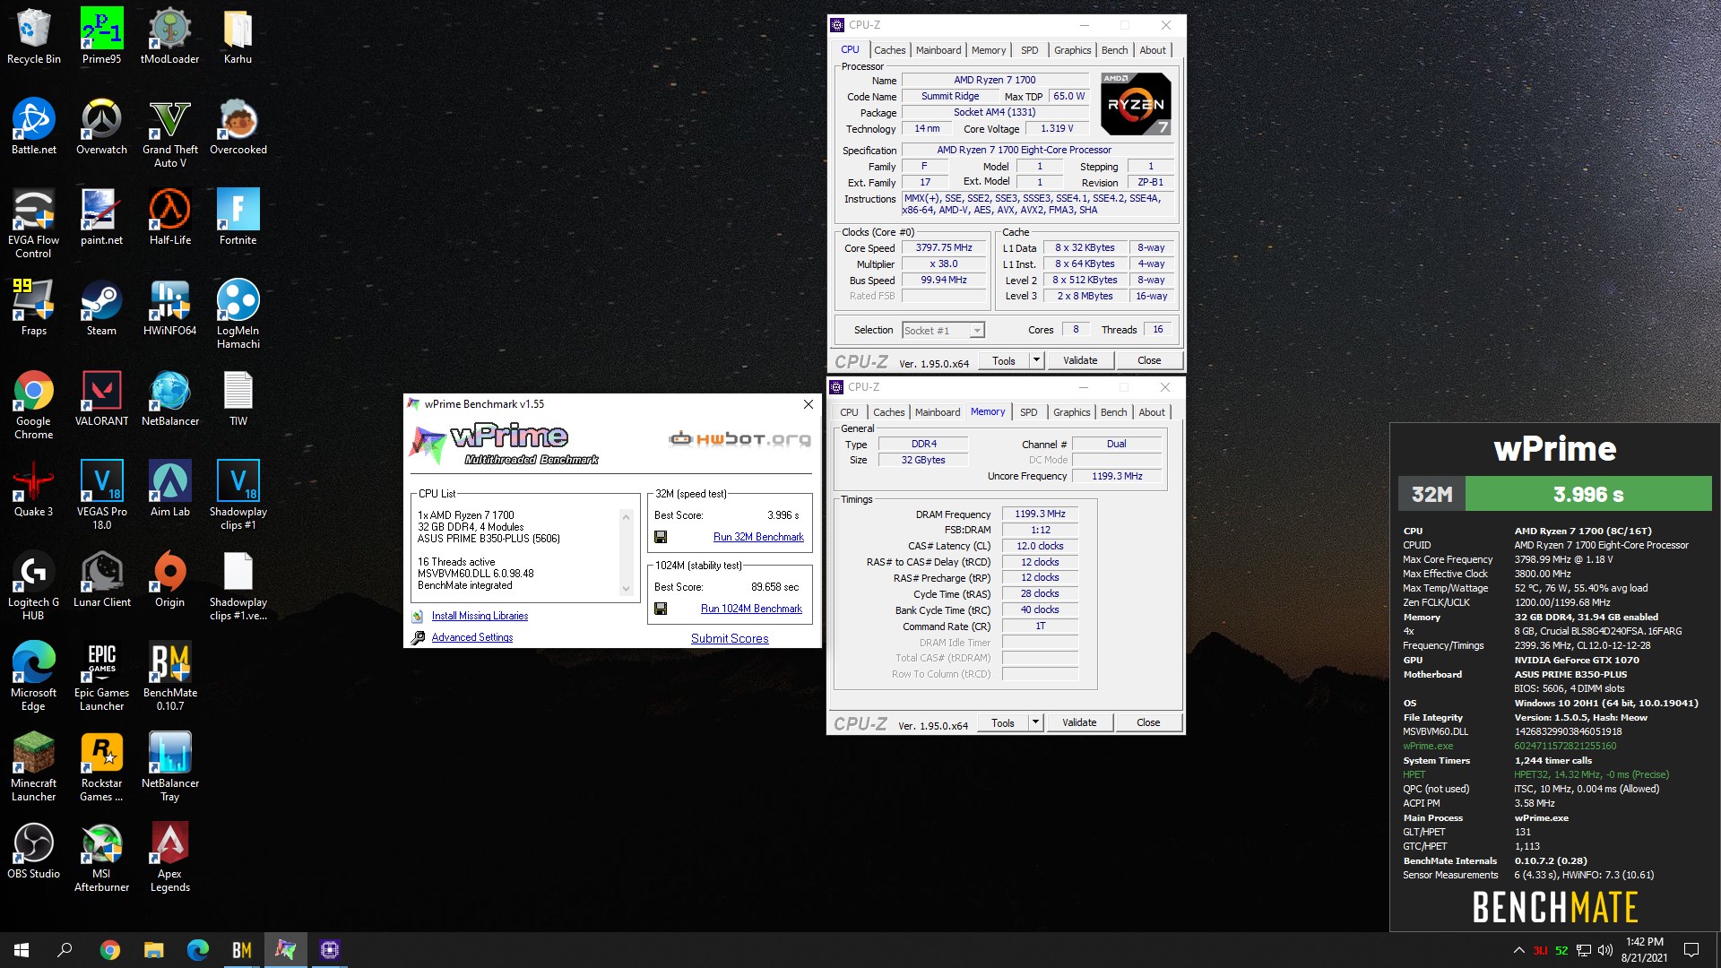Click the Close button in lower CPU-Z
This screenshot has height=968, width=1721.
point(1148,722)
